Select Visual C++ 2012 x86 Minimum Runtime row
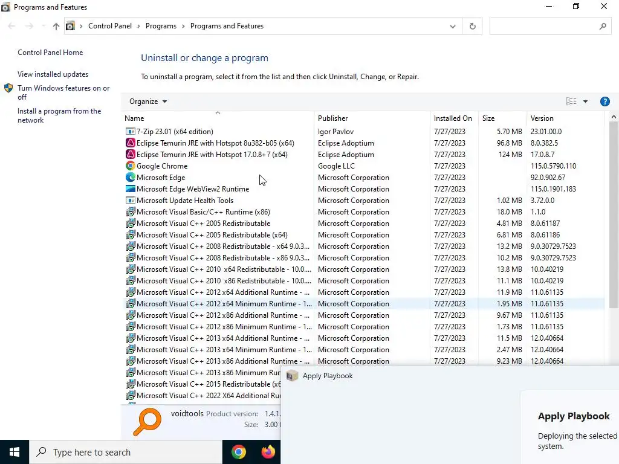 click(x=365, y=326)
